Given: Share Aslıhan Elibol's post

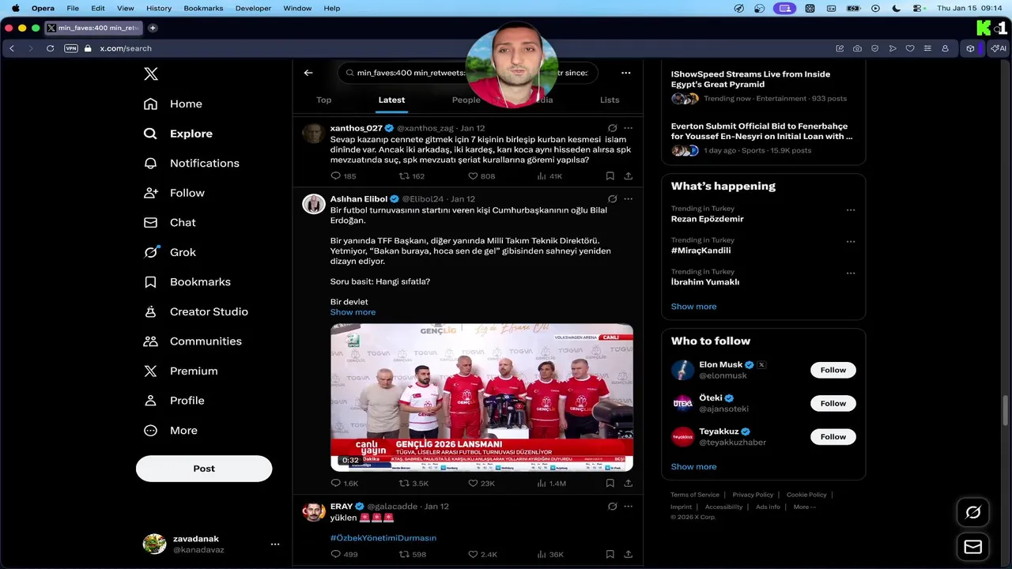Looking at the screenshot, I should (x=628, y=483).
